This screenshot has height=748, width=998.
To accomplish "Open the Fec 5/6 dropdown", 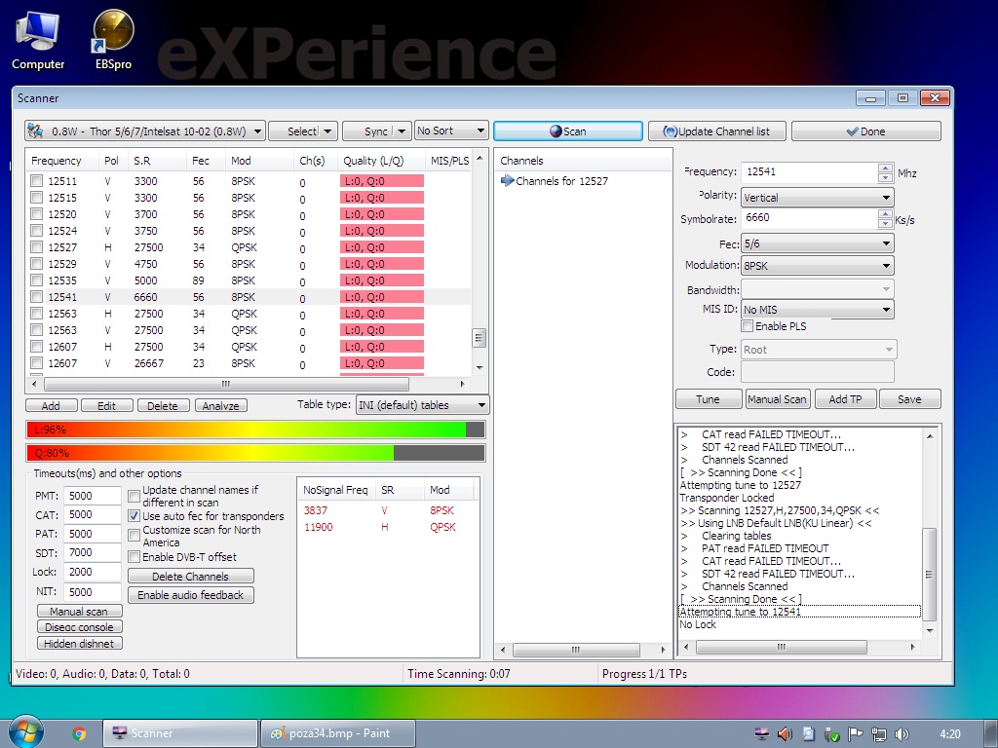I will pos(818,243).
